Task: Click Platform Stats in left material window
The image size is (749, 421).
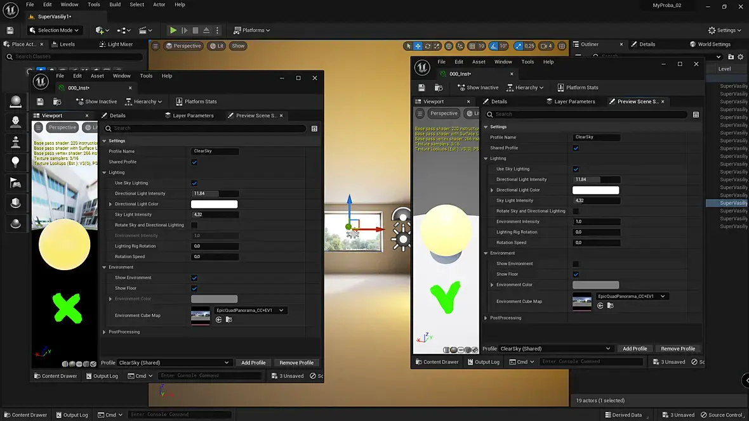Action: tap(196, 101)
